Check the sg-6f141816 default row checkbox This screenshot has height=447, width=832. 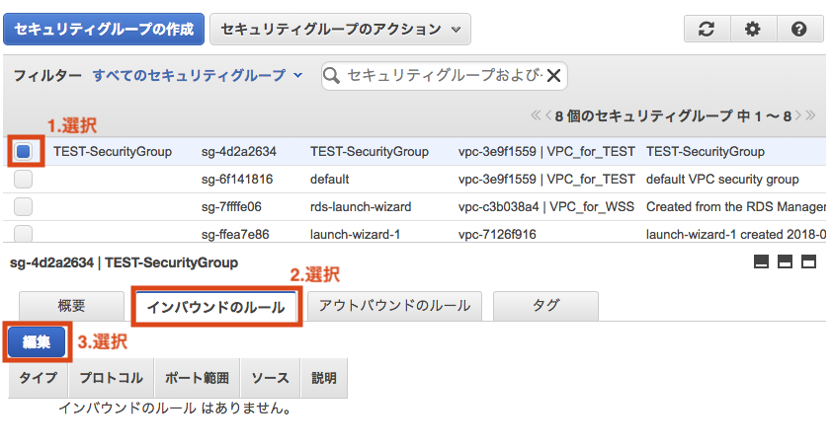tap(24, 179)
